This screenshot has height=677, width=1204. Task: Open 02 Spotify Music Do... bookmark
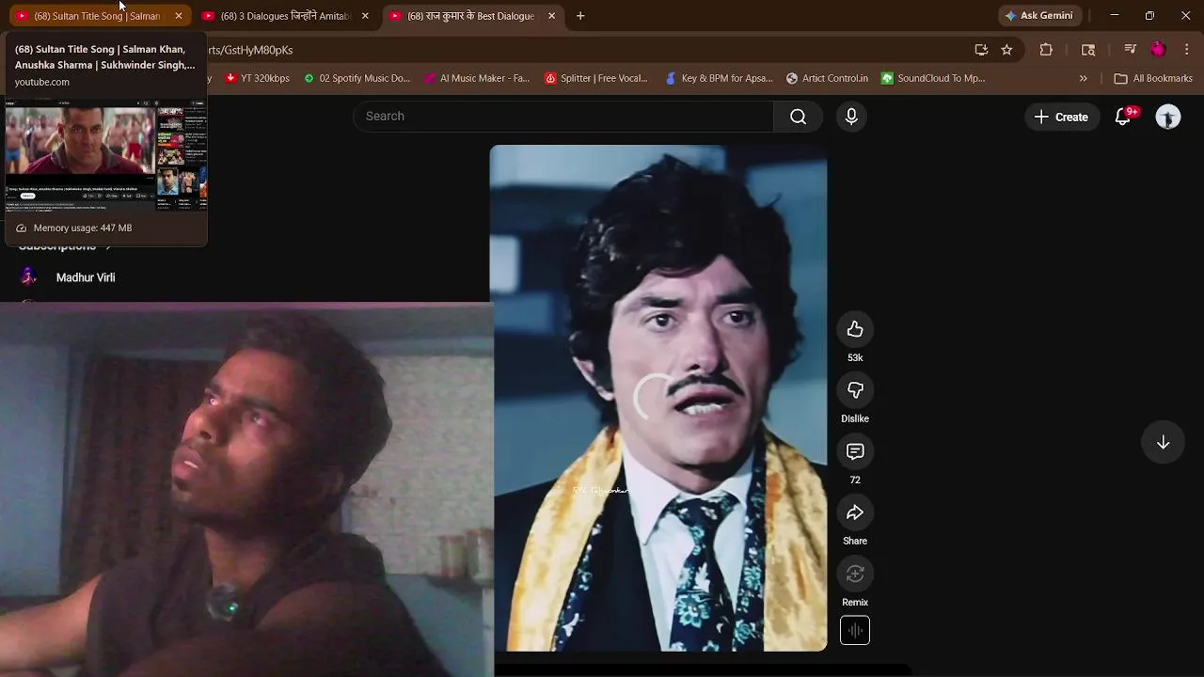(356, 78)
